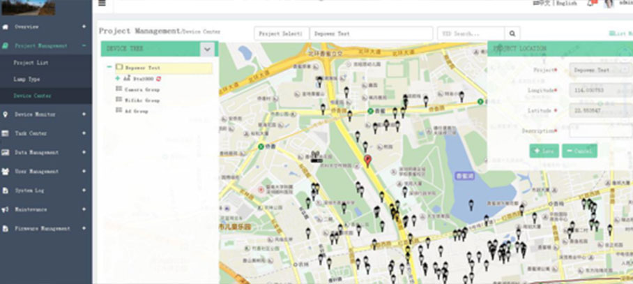Screen dimensions: 633x284
Task: Click the Maintenance megaphone icon
Action: click(x=6, y=209)
